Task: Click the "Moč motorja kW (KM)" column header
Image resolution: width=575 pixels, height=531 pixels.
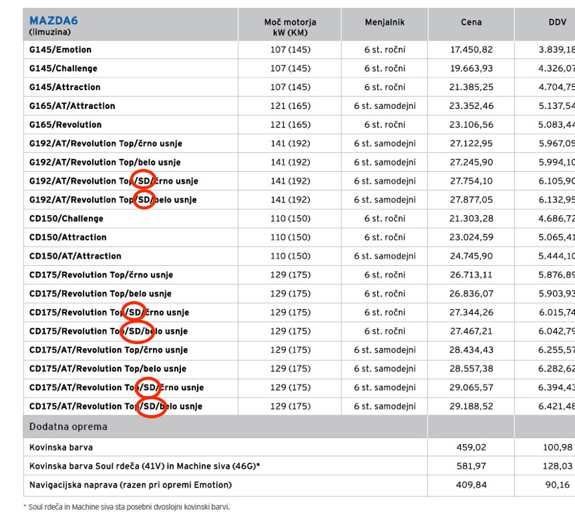Action: [x=290, y=27]
